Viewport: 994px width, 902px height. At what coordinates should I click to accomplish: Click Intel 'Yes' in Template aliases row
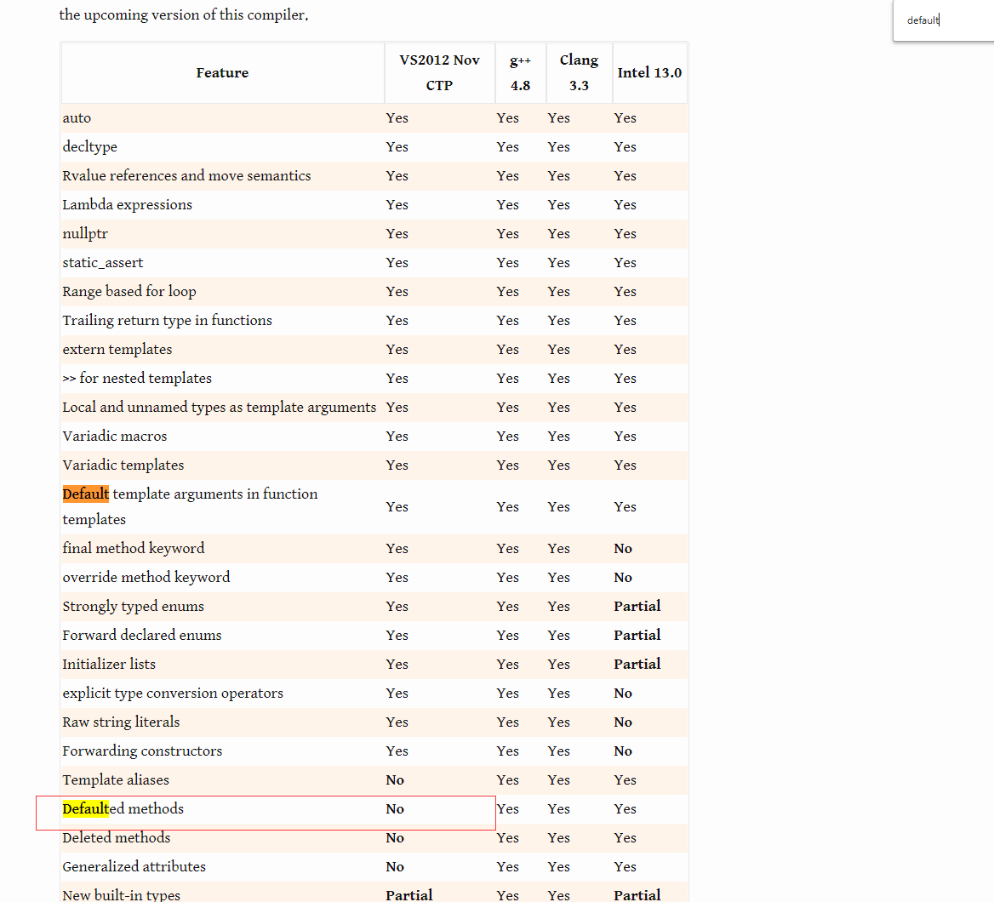click(625, 780)
